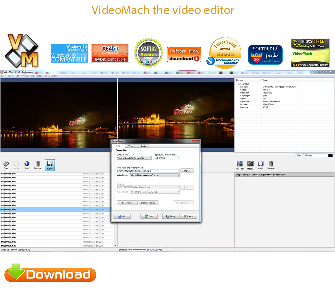Open the Edit menu

pos(17,76)
